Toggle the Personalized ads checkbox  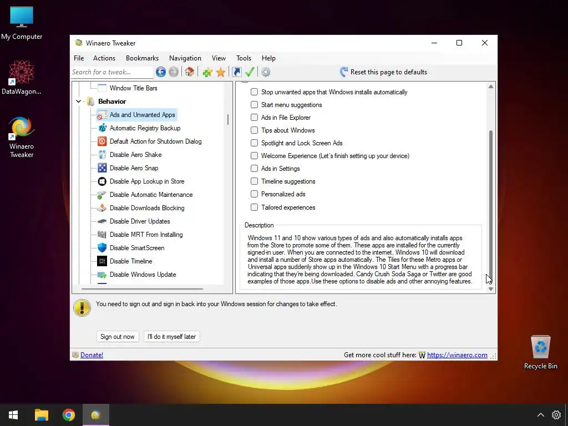254,194
